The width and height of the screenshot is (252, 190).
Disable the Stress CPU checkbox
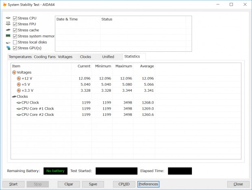tap(15, 18)
